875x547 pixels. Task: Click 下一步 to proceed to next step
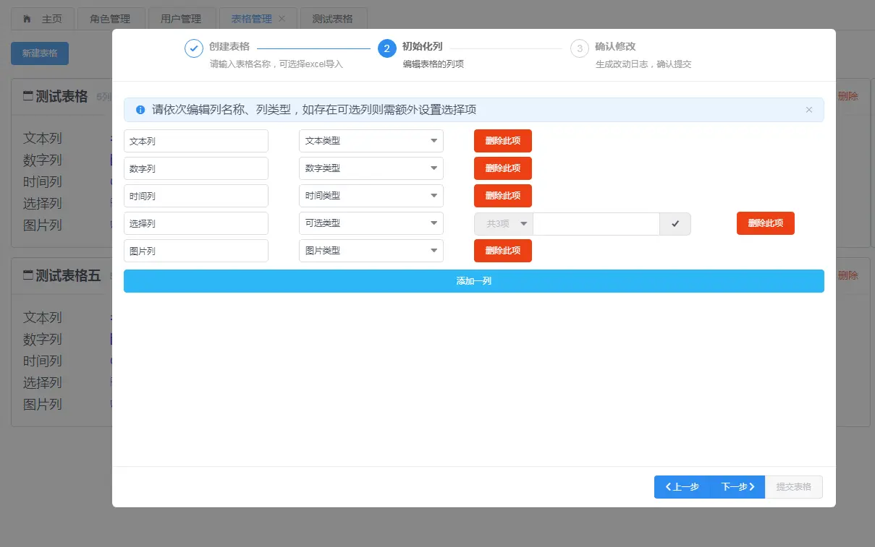click(737, 486)
